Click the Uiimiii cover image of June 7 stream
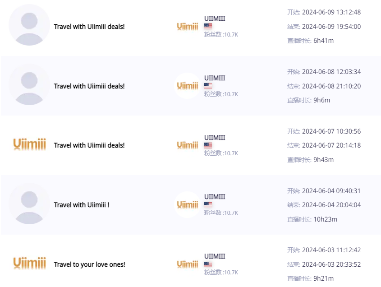 tap(29, 144)
